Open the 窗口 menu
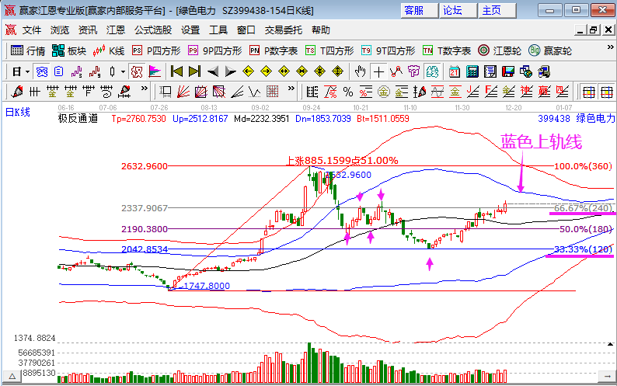 [246, 30]
